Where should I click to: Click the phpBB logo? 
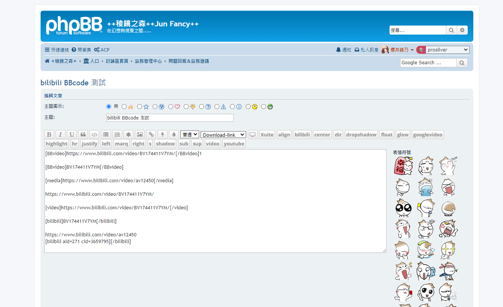click(74, 26)
